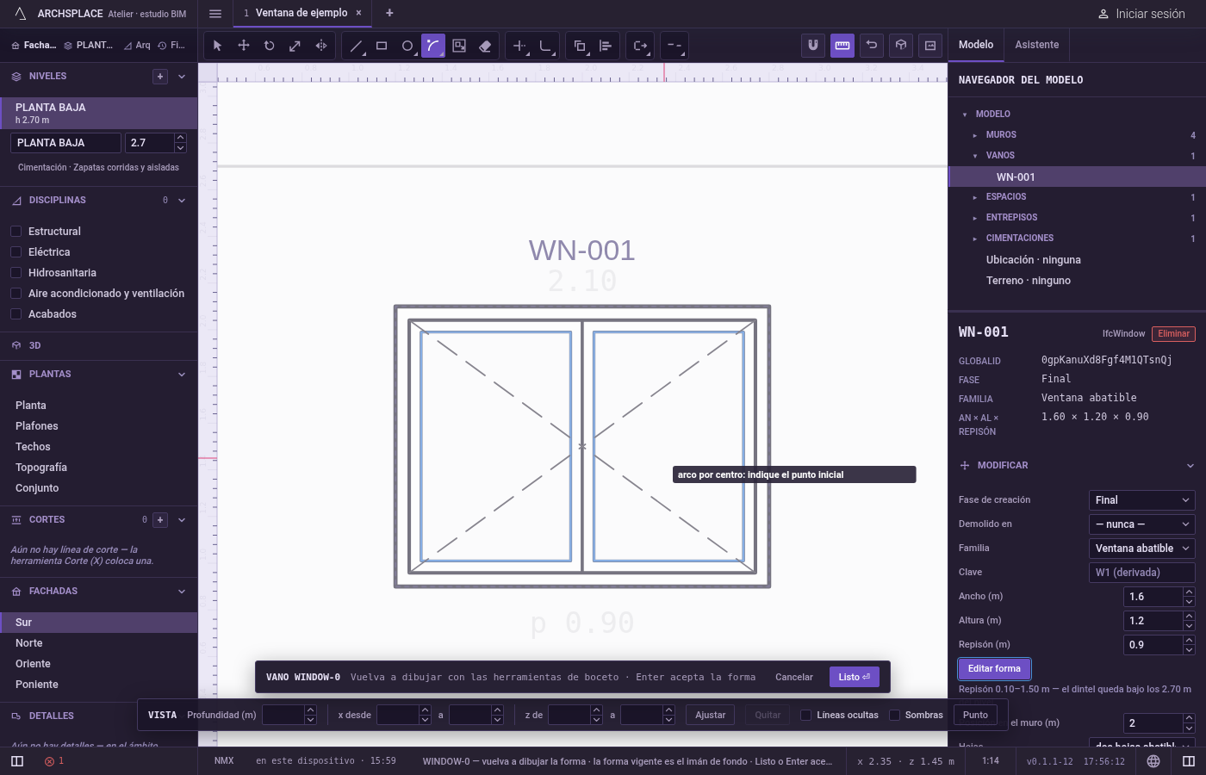1206x775 pixels.
Task: Pick the Circle sketch tool
Action: 407,46
